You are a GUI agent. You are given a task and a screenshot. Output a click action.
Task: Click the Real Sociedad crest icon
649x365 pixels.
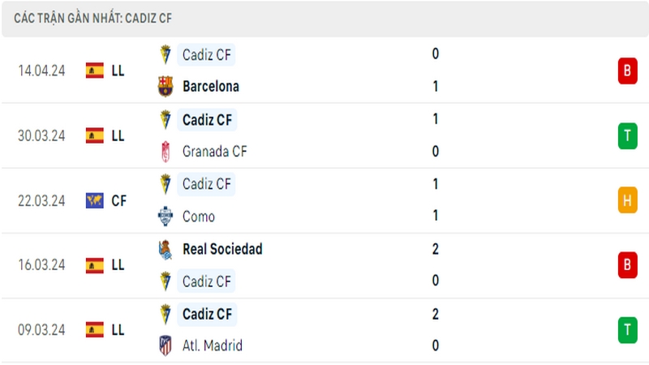pyautogui.click(x=165, y=250)
